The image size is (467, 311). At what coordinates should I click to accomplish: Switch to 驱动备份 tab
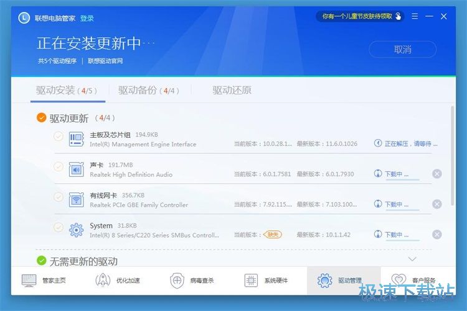click(x=149, y=90)
